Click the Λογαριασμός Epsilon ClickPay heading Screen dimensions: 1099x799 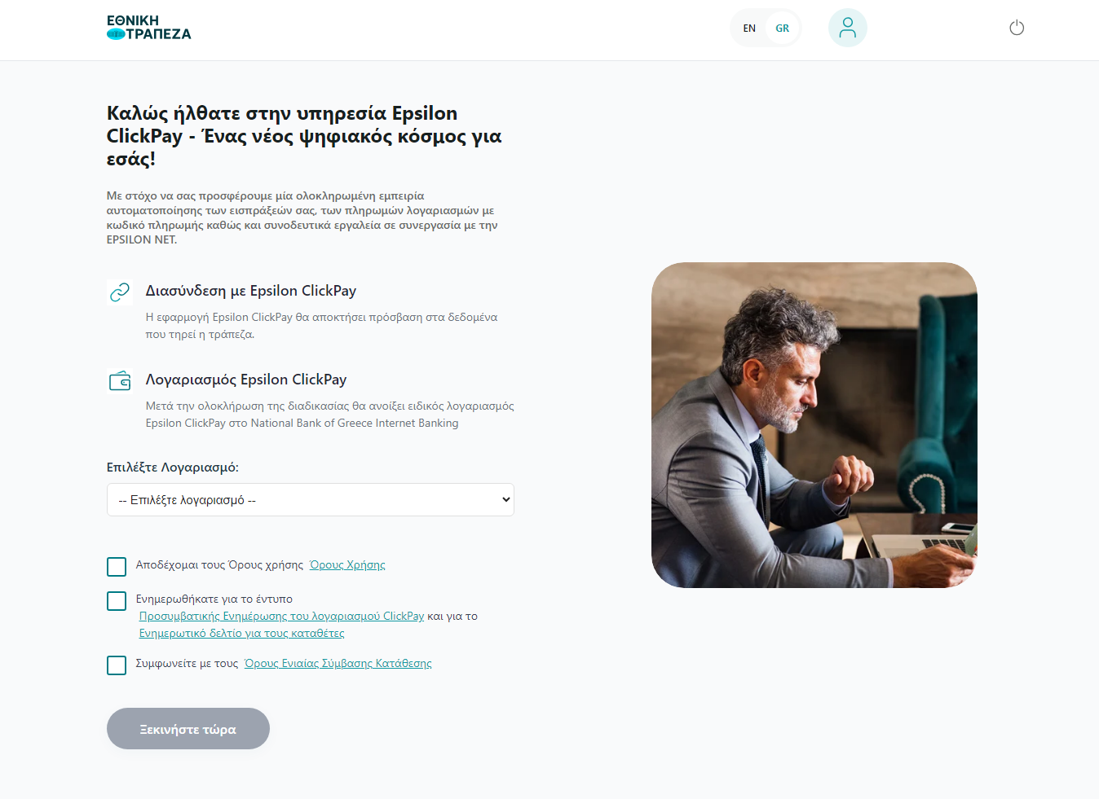pyautogui.click(x=246, y=380)
